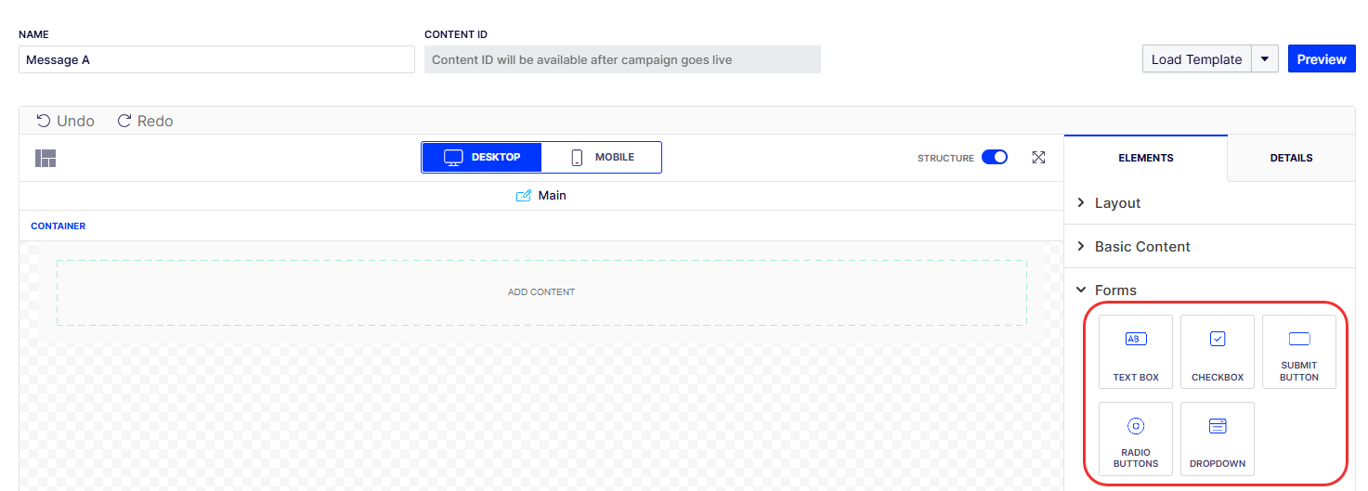The image size is (1368, 491).
Task: Click the layout grid icon
Action: [46, 159]
